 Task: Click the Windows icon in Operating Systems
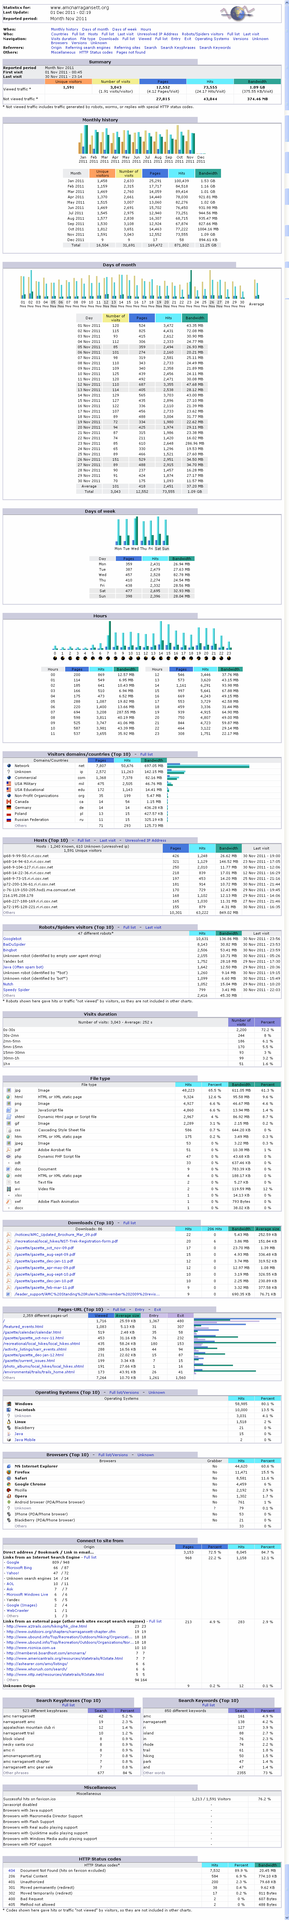[9, 1404]
